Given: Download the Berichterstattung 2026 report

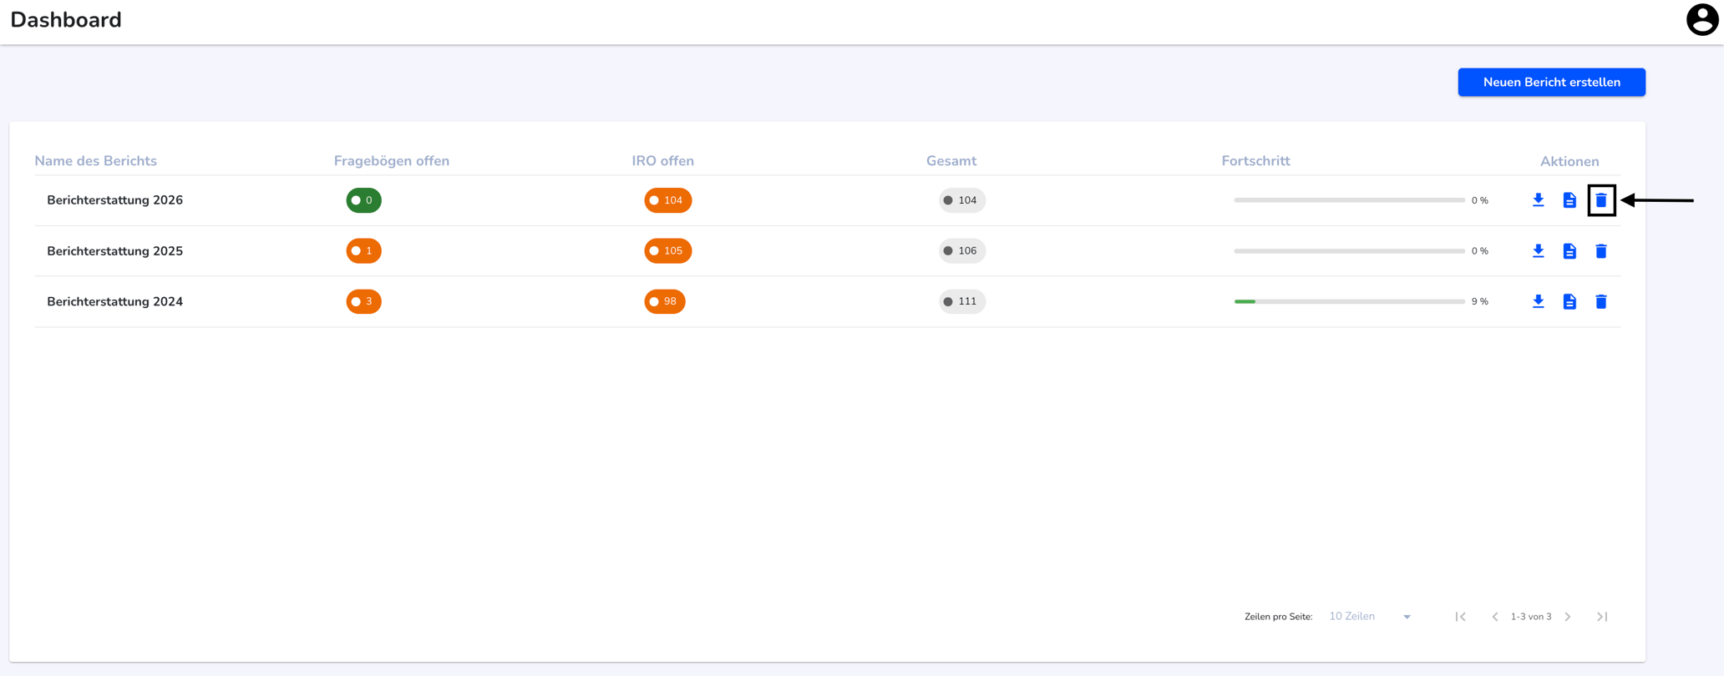Looking at the screenshot, I should [1538, 200].
